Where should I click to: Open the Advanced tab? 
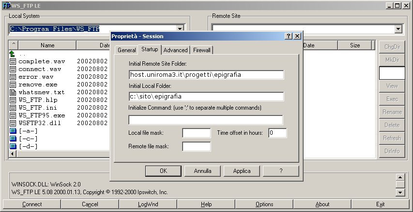click(x=175, y=50)
